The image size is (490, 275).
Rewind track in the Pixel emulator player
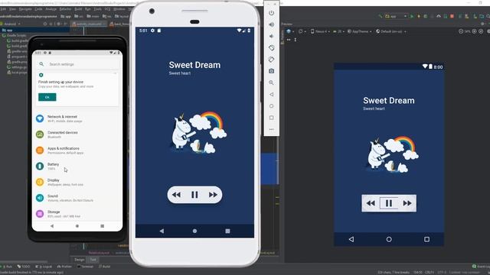pyautogui.click(x=176, y=195)
